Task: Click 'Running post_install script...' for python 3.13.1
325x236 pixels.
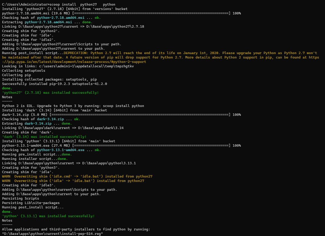Action: [x=33, y=207]
